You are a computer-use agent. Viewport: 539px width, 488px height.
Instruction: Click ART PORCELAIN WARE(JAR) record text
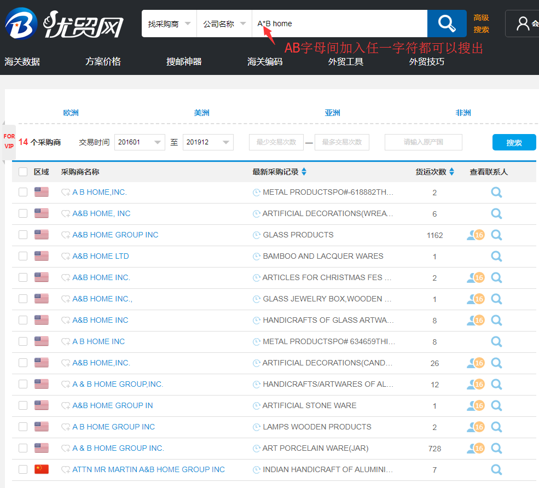(x=316, y=449)
